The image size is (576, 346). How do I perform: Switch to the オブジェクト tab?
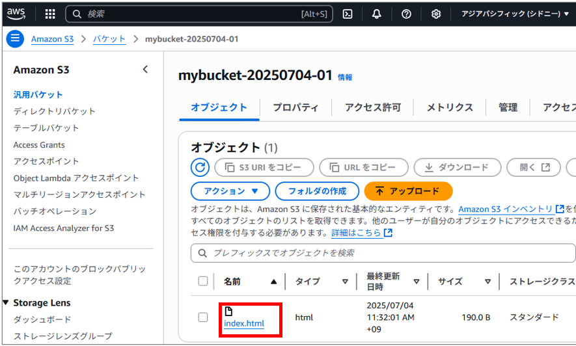tap(219, 107)
